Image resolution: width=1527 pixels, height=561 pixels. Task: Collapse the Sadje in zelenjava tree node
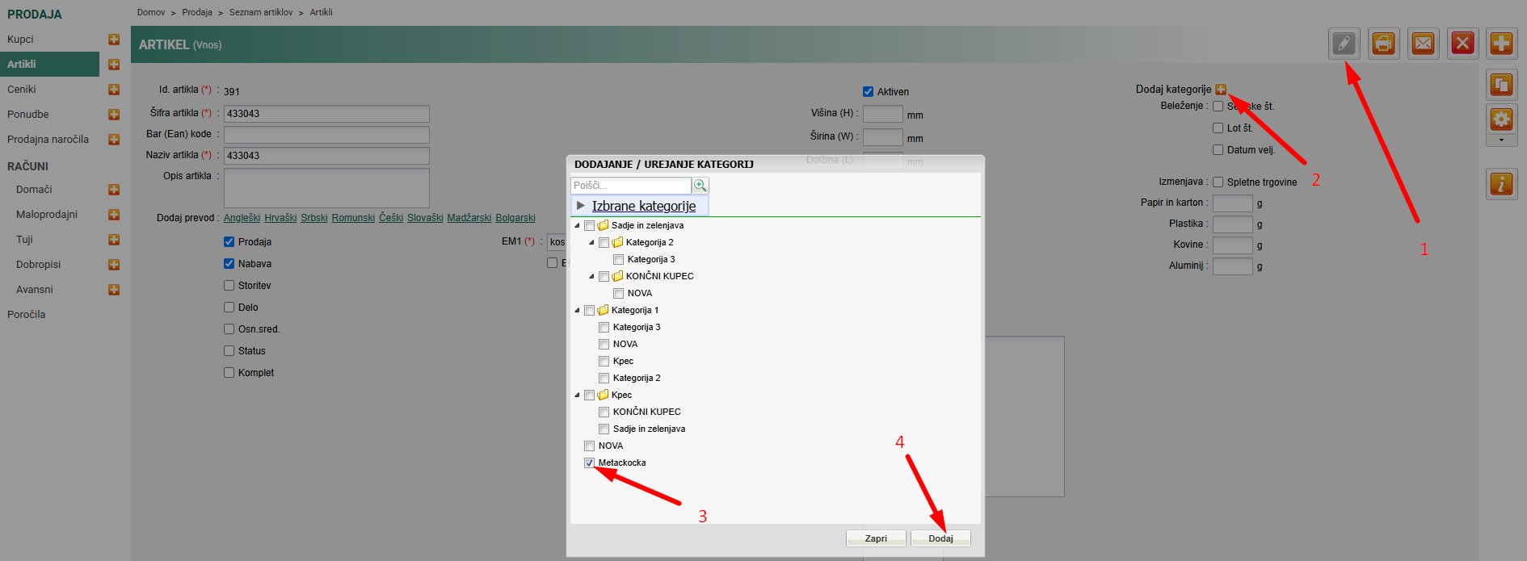tap(577, 226)
